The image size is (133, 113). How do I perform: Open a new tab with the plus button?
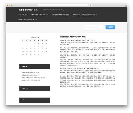[x=126, y=6]
